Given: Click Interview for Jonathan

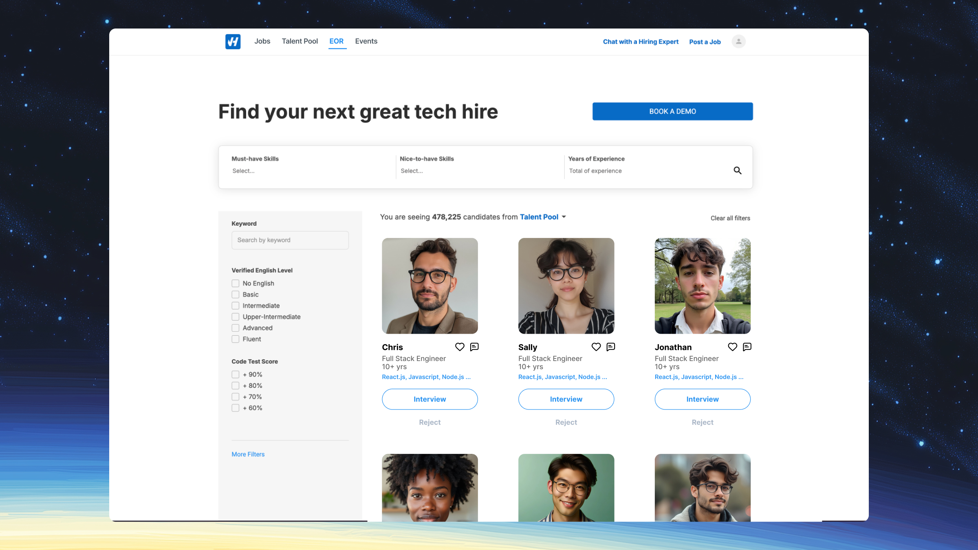Looking at the screenshot, I should (x=703, y=399).
